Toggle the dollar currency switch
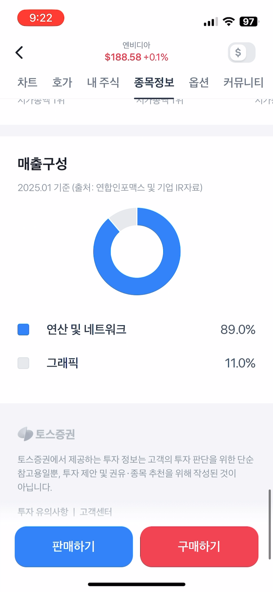Image resolution: width=273 pixels, height=592 pixels. coord(242,52)
